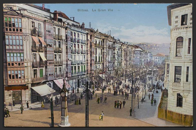
Task: Click the child in the yellow dress
Action: 100,117
